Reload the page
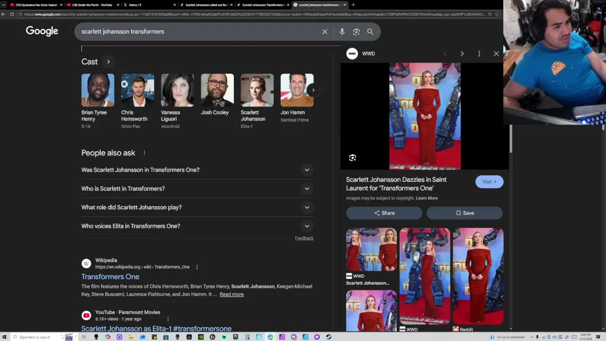Image resolution: width=606 pixels, height=341 pixels. (12, 14)
